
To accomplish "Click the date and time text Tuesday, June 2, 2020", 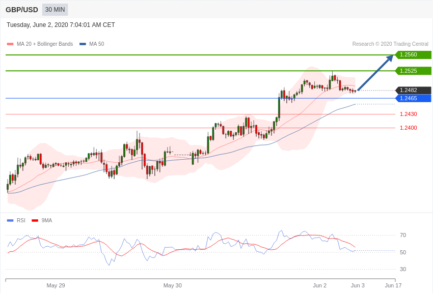I will pos(61,25).
